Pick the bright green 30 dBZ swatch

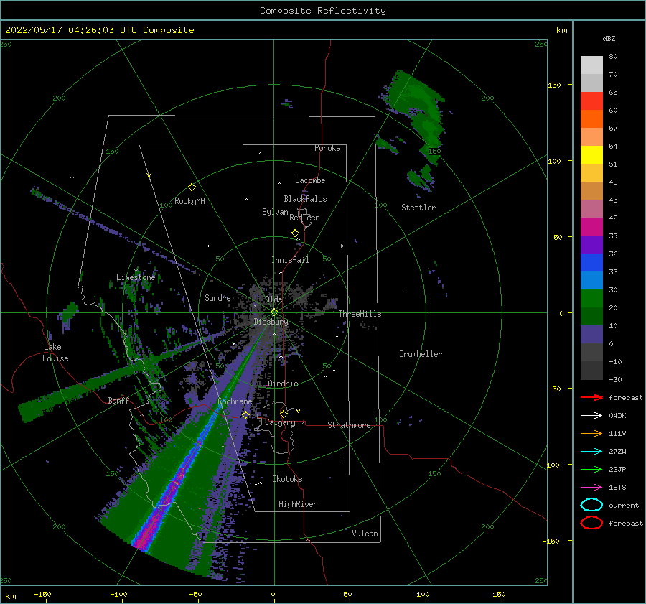591,298
